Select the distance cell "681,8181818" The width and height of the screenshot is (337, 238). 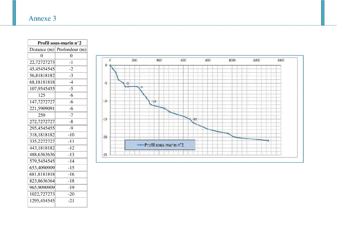[x=42, y=174]
